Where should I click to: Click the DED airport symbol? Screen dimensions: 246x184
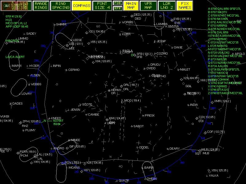point(132,16)
